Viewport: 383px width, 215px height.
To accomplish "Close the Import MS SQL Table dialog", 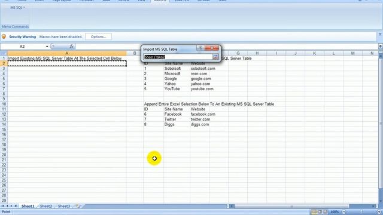I will (212, 48).
